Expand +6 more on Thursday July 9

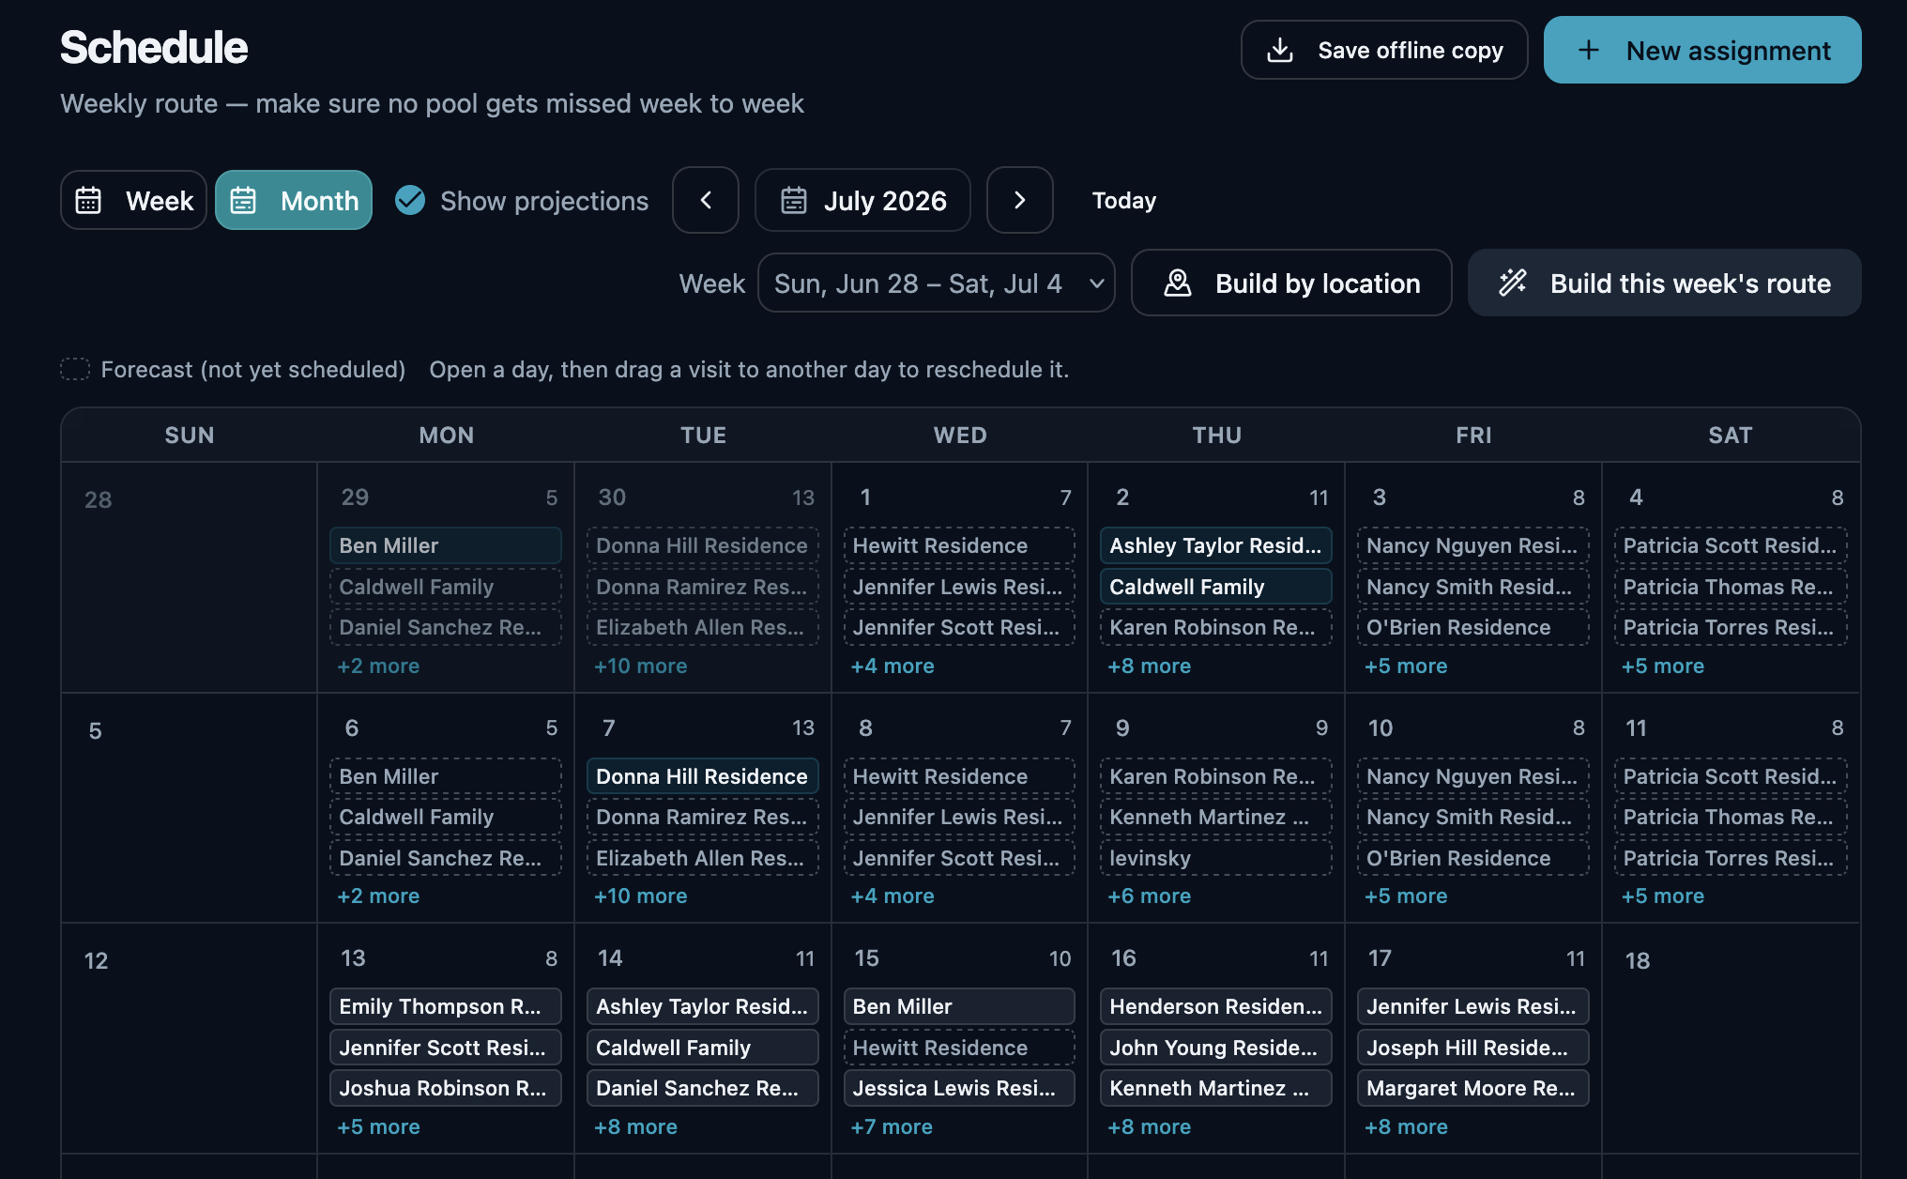click(x=1150, y=896)
